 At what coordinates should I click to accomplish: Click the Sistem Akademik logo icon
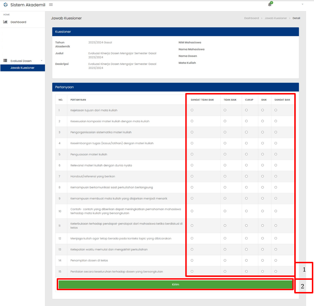click(6, 5)
